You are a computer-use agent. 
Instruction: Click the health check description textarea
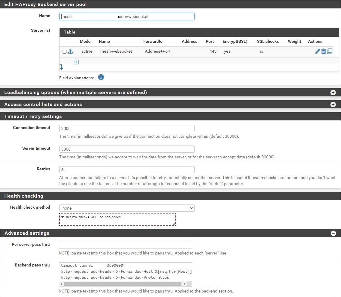click(x=117, y=219)
